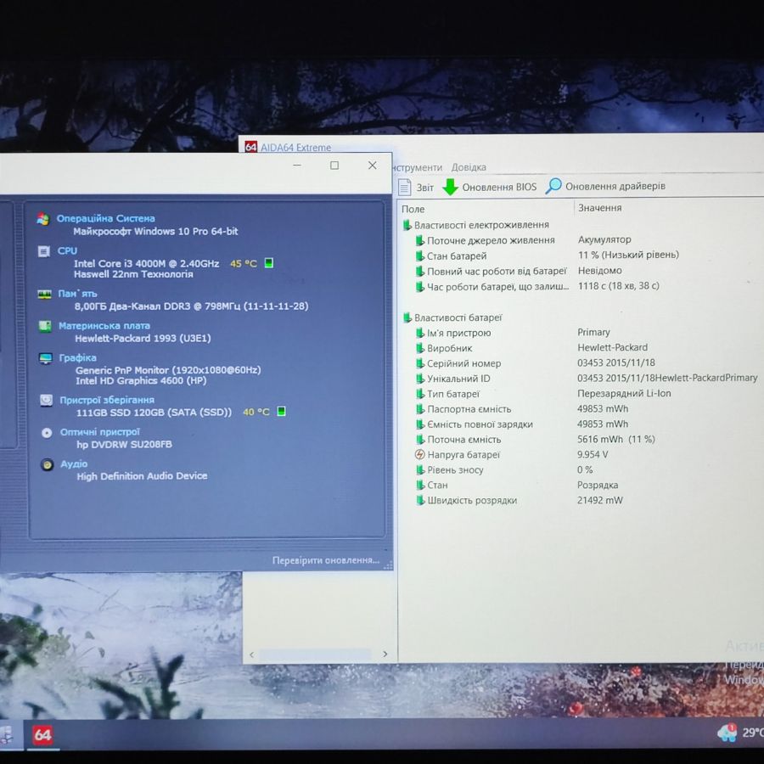Click the Операційна Система Windows icon
The height and width of the screenshot is (764, 764).
(43, 219)
